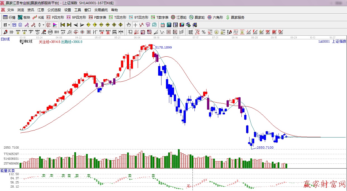
Task: Expand the 乾坤K线 indicator dropdown triangle
Action: click(21, 44)
